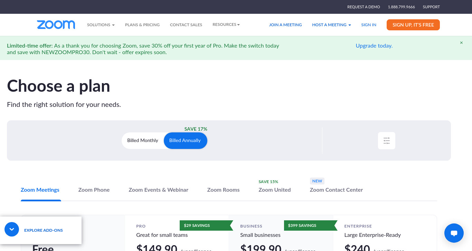Viewport: 472px width, 251px height.
Task: Open the chat bubble widget
Action: click(454, 233)
